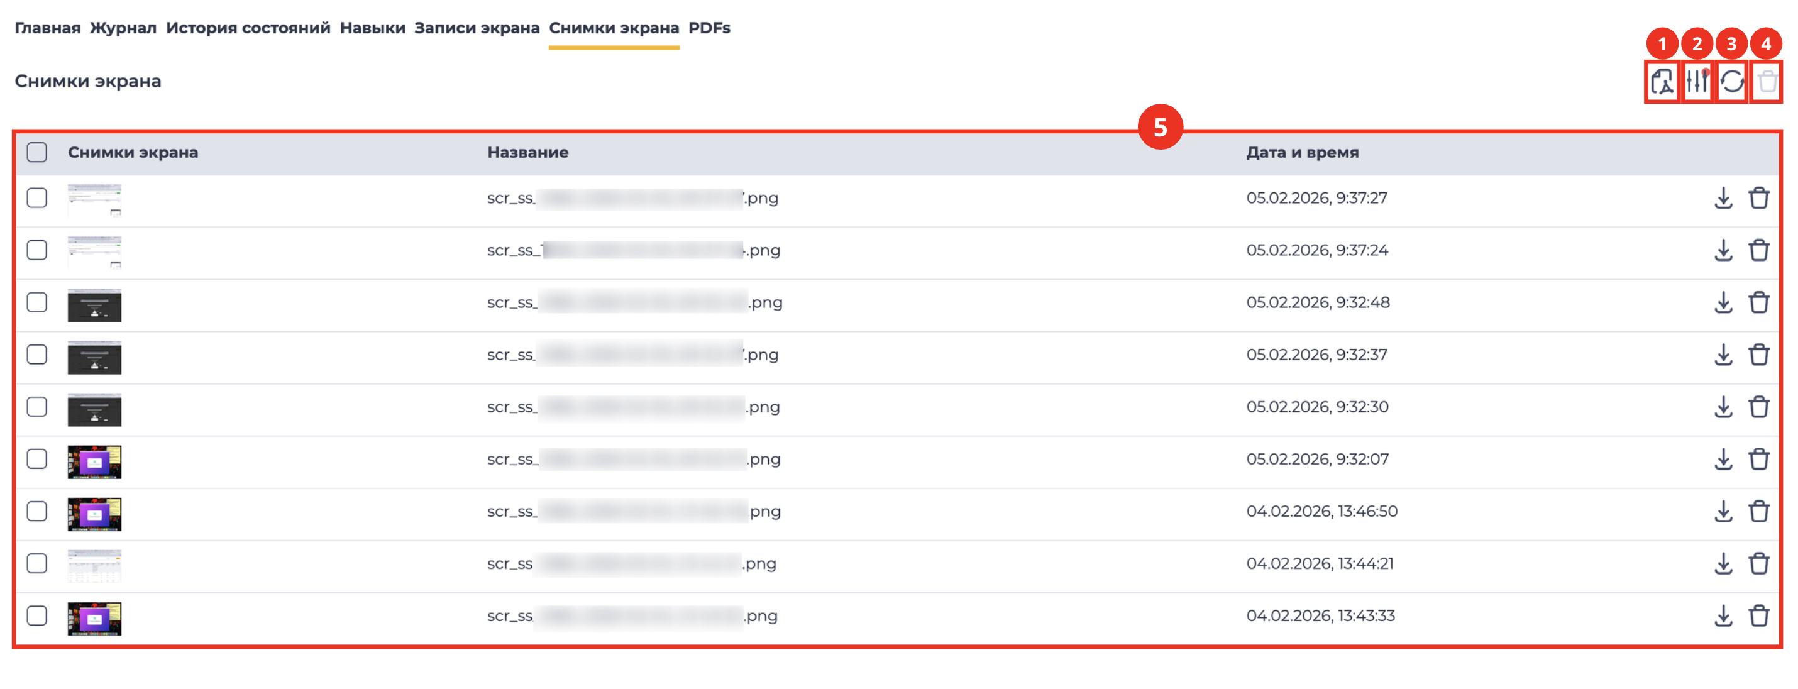1798x689 pixels.
Task: Delete screenshot from 05.02.2026, 9:37:27
Action: pos(1759,198)
